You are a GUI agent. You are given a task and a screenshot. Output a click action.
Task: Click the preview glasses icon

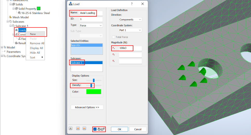[x=101, y=129]
